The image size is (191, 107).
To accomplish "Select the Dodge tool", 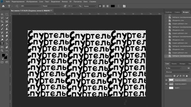I will click(x=2, y=40).
